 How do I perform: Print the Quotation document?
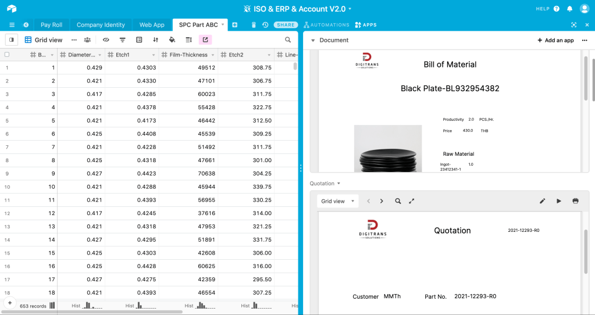[x=575, y=201]
